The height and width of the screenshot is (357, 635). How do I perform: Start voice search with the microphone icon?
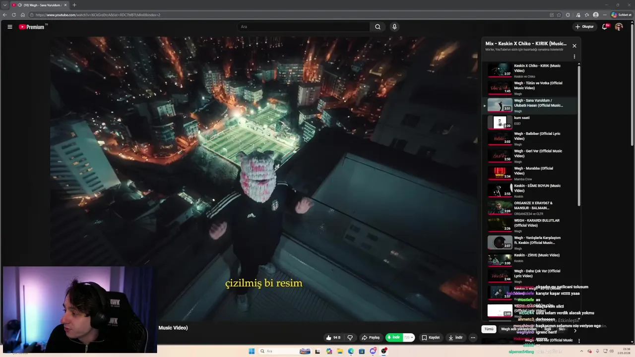[x=394, y=27]
